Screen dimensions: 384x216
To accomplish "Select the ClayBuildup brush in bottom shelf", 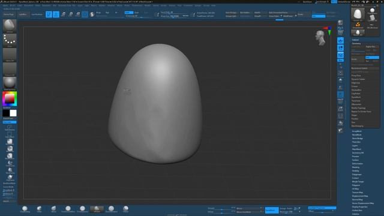I will [x=25, y=209].
